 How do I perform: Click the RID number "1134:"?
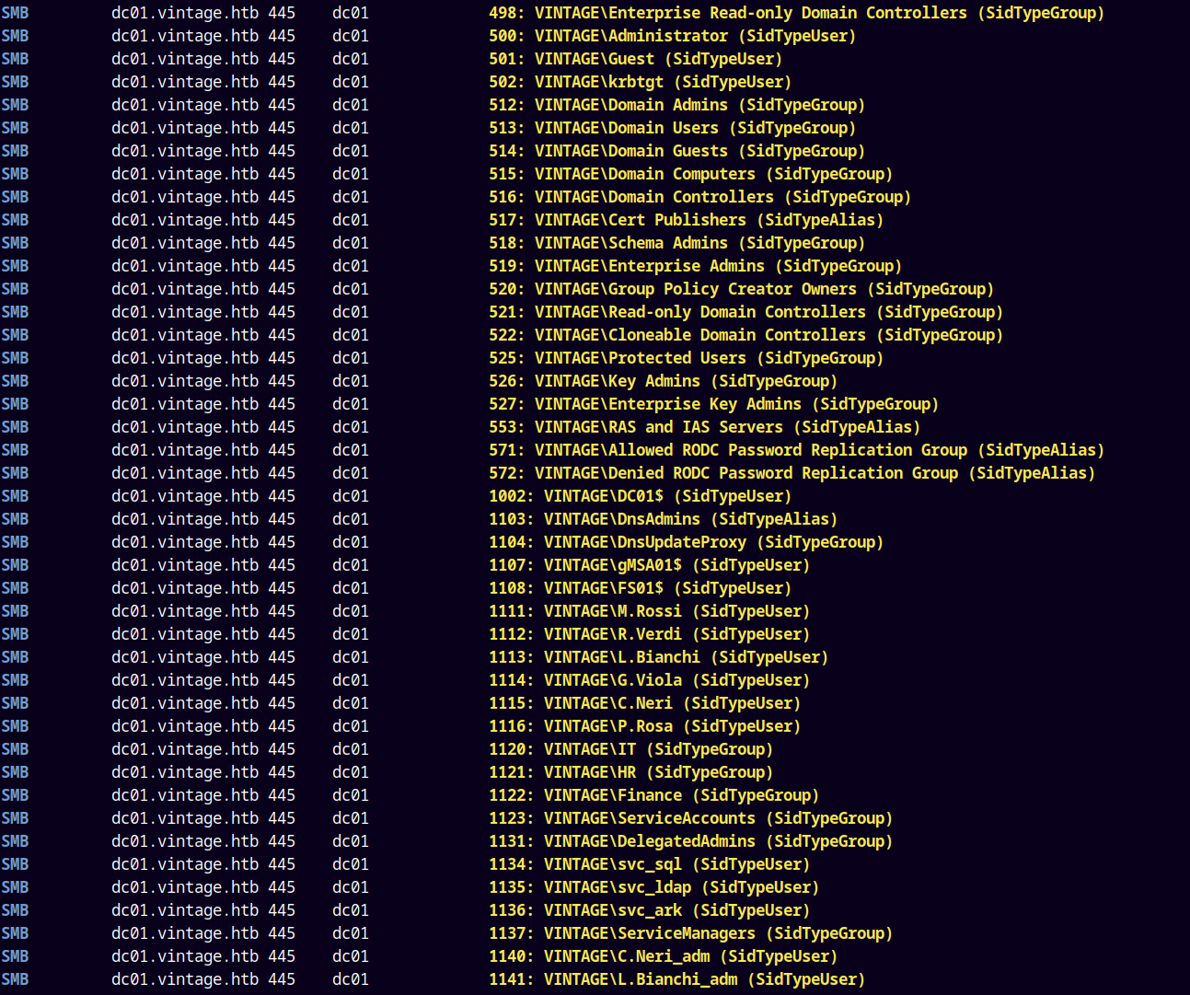tap(512, 864)
